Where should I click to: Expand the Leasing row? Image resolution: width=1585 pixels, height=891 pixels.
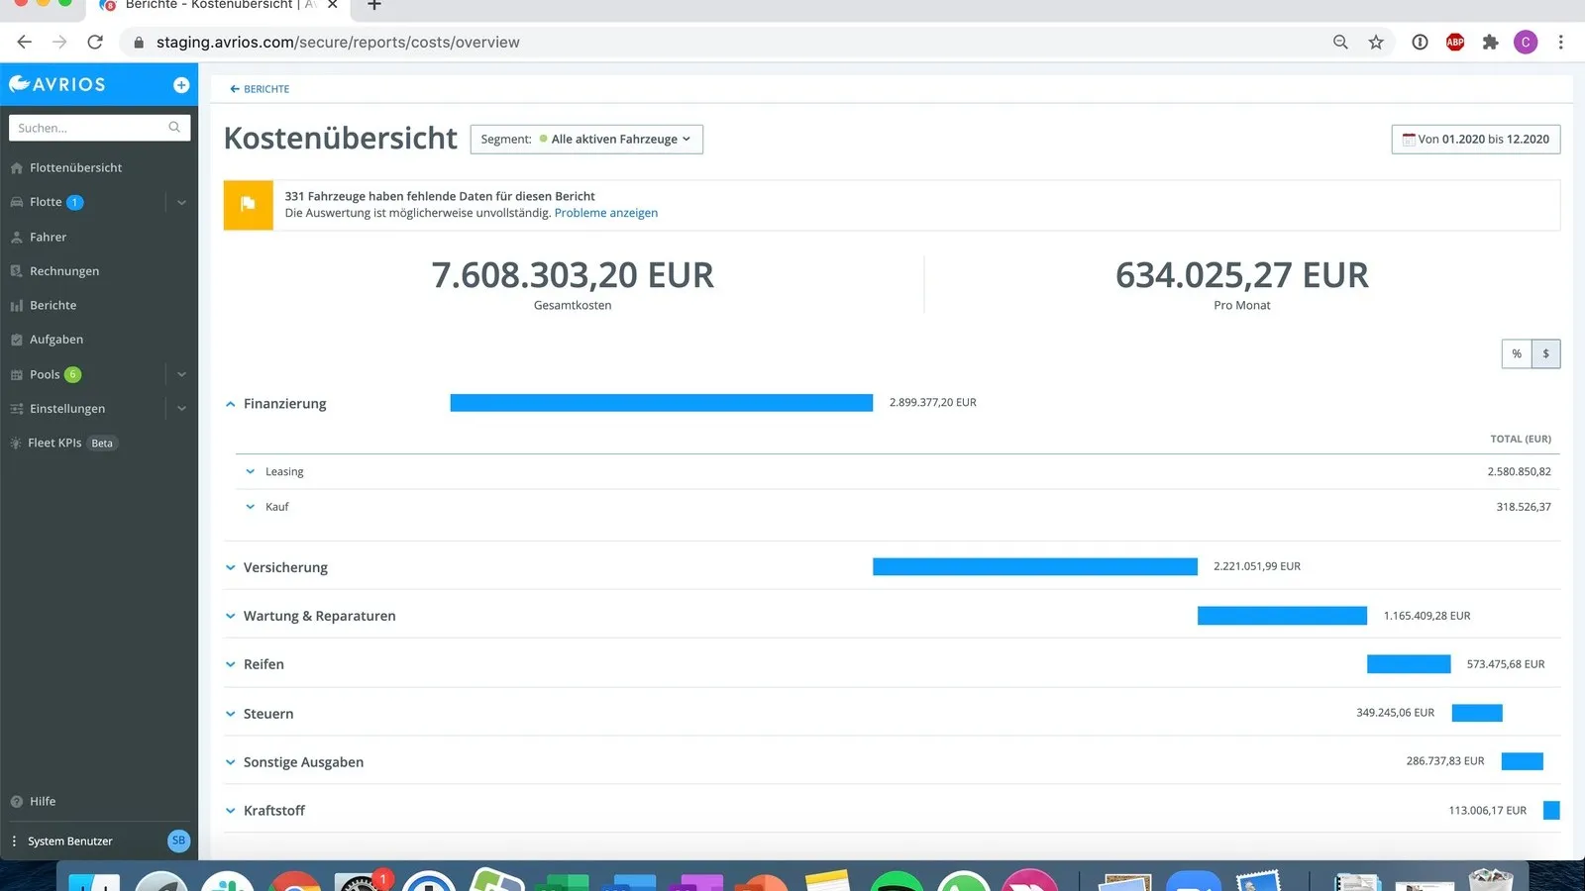[x=251, y=472]
